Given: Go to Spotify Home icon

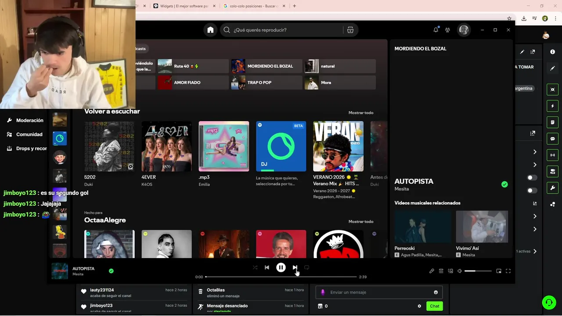Looking at the screenshot, I should [x=210, y=30].
